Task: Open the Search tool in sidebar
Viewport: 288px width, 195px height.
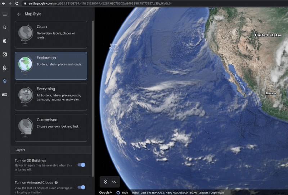Action: [5, 28]
